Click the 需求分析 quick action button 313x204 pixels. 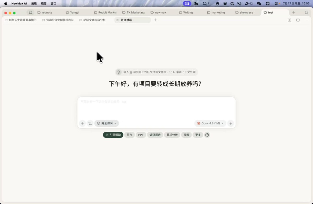(x=172, y=135)
